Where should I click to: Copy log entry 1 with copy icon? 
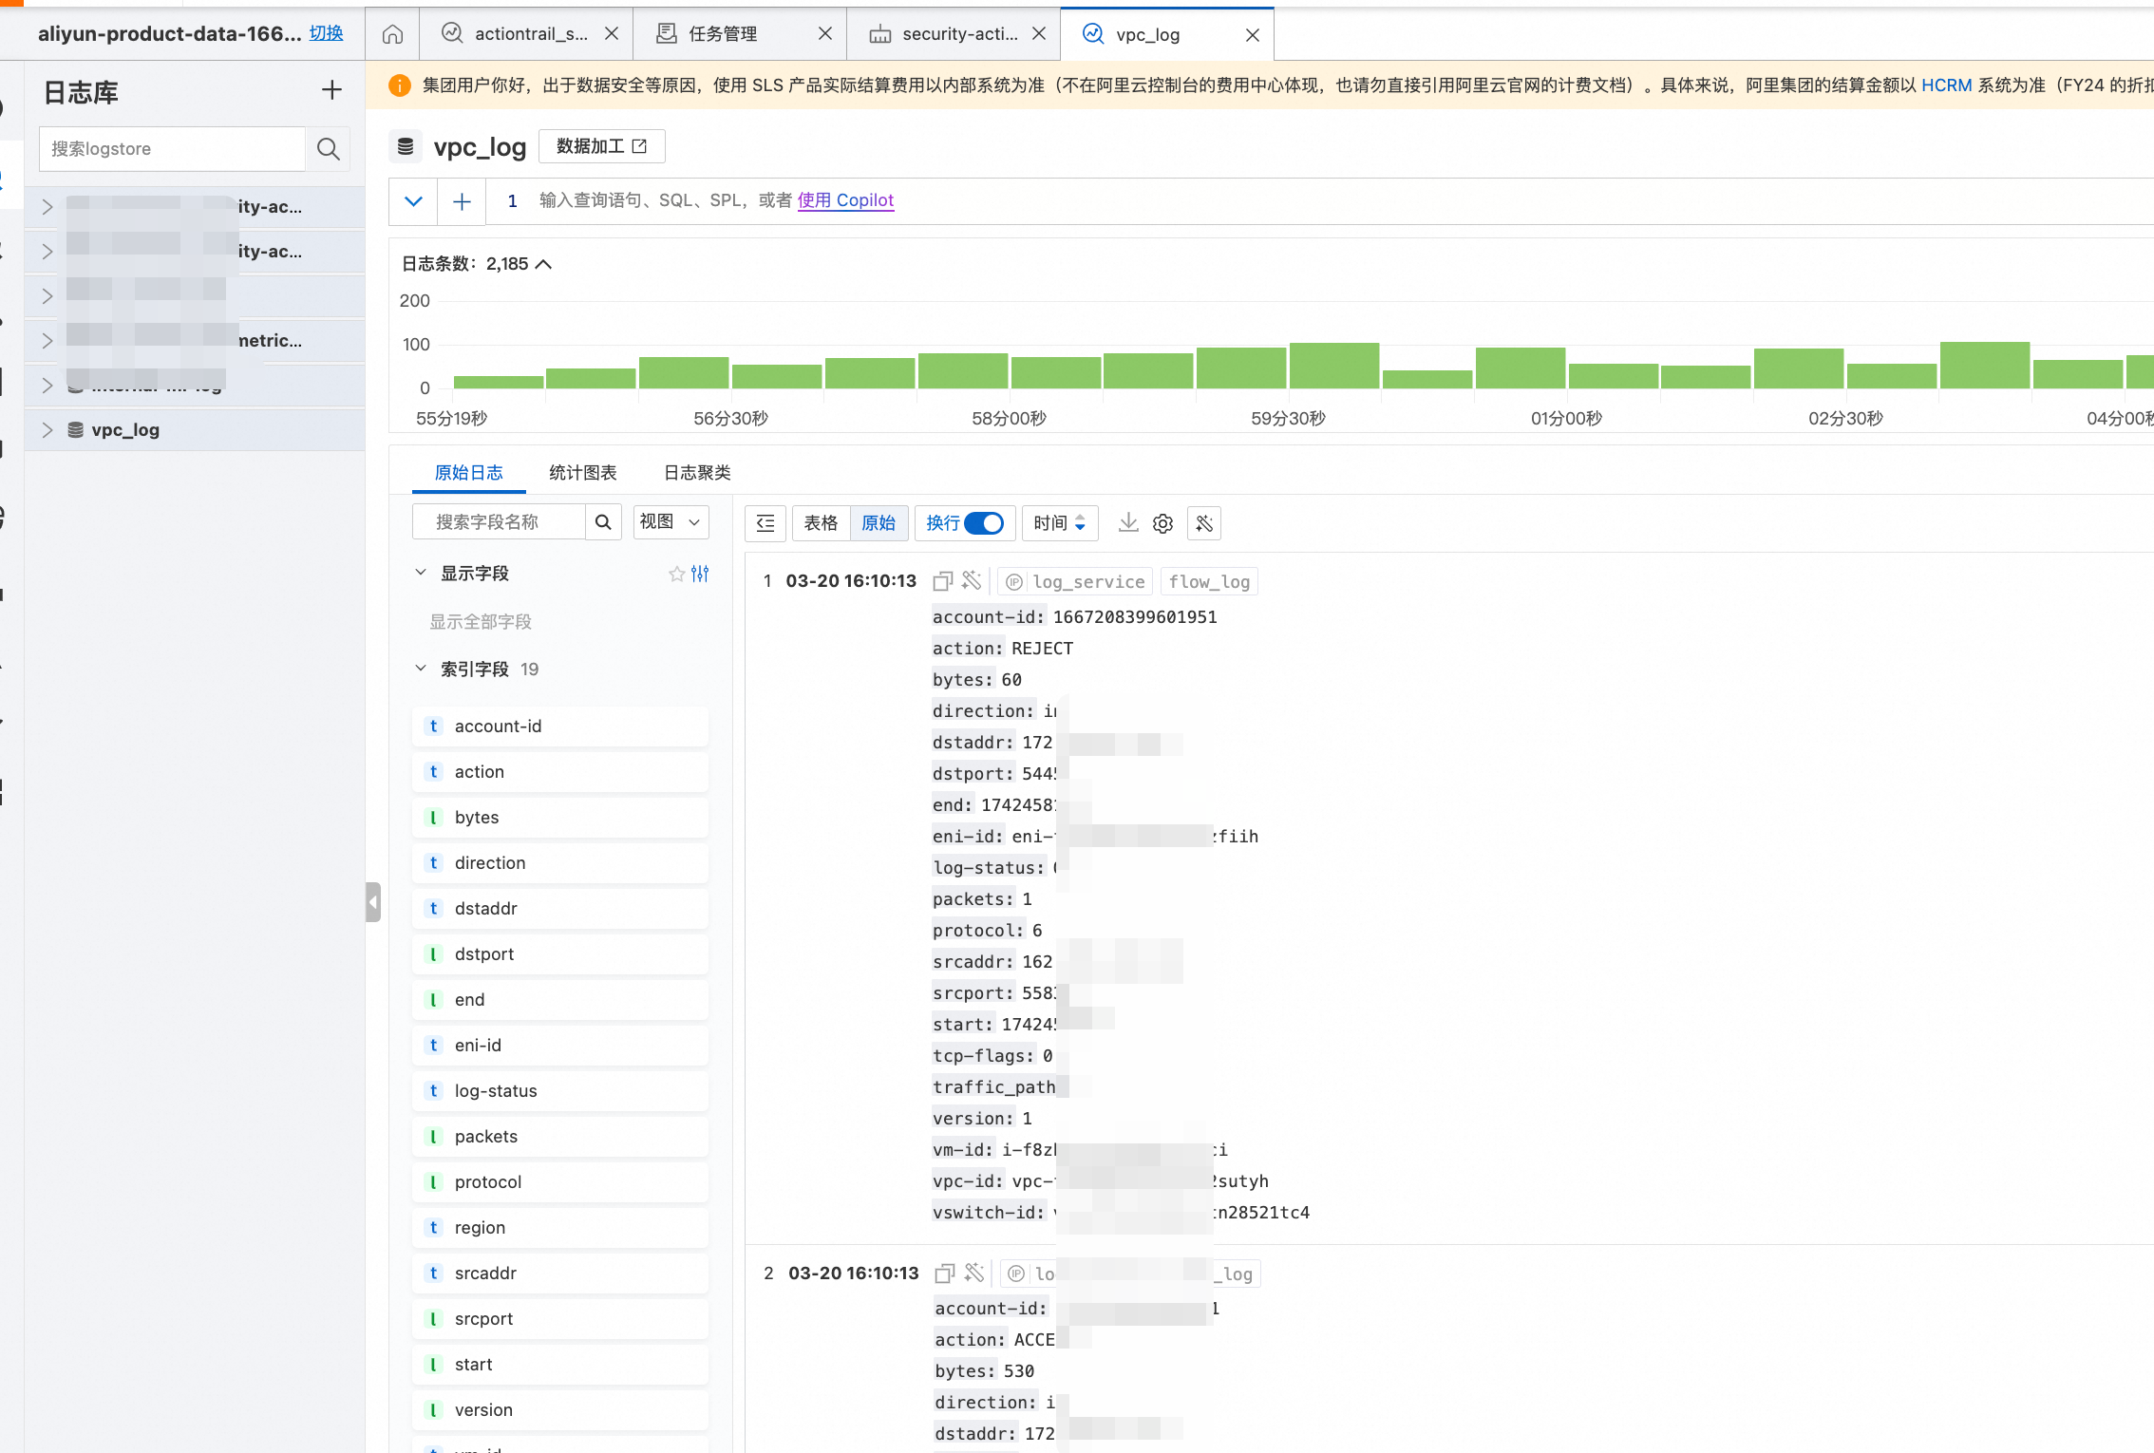click(x=943, y=581)
